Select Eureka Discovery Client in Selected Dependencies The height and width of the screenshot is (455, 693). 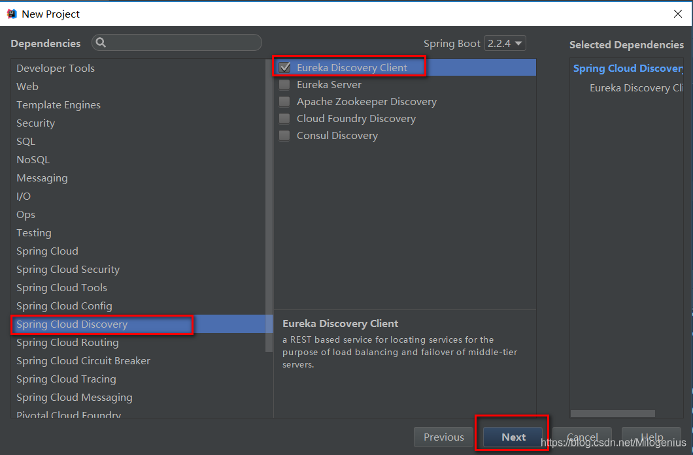click(636, 88)
